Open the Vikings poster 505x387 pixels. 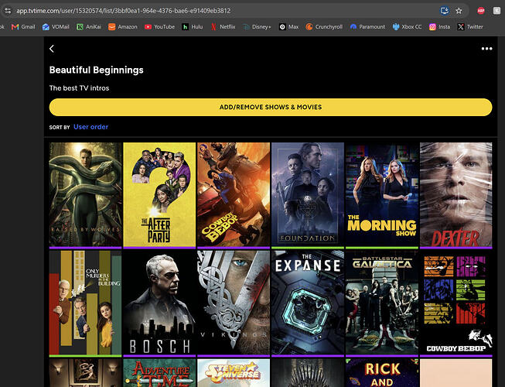pos(234,303)
